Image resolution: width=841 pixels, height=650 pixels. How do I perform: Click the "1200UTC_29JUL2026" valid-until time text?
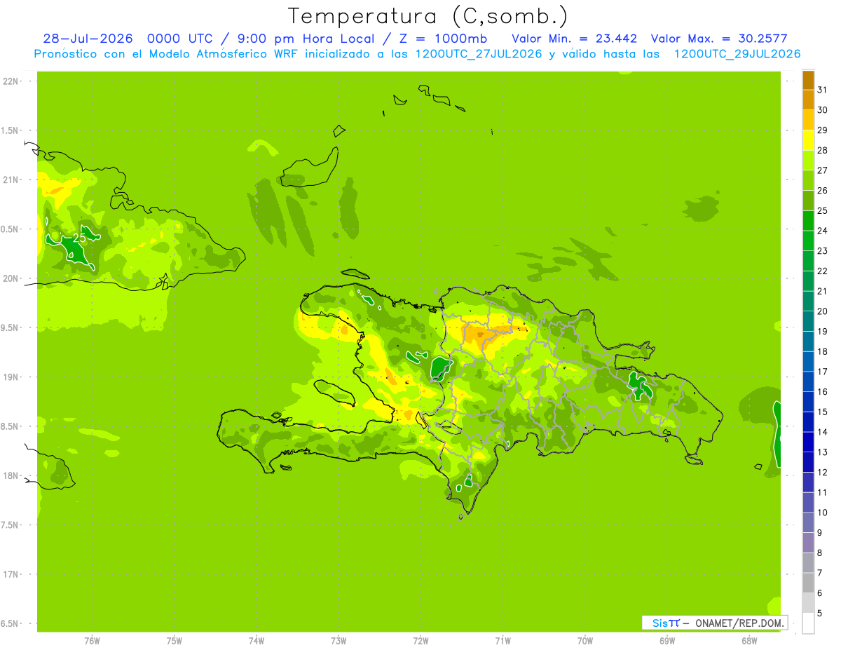(737, 54)
